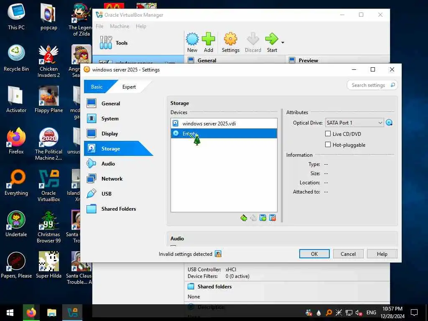Click the add attachment icon below Devices
This screenshot has width=428, height=321.
coord(263,218)
